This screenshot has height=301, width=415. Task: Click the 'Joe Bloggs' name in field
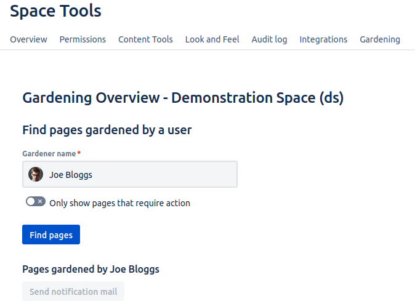pos(71,175)
